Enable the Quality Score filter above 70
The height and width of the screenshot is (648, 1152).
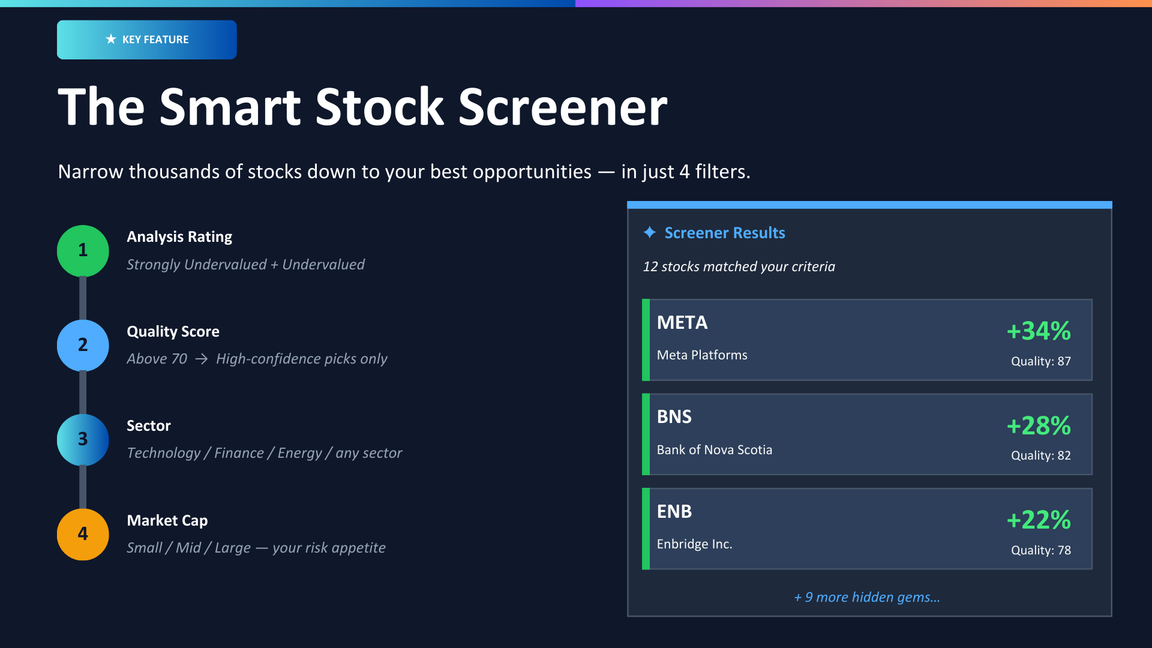coord(173,331)
